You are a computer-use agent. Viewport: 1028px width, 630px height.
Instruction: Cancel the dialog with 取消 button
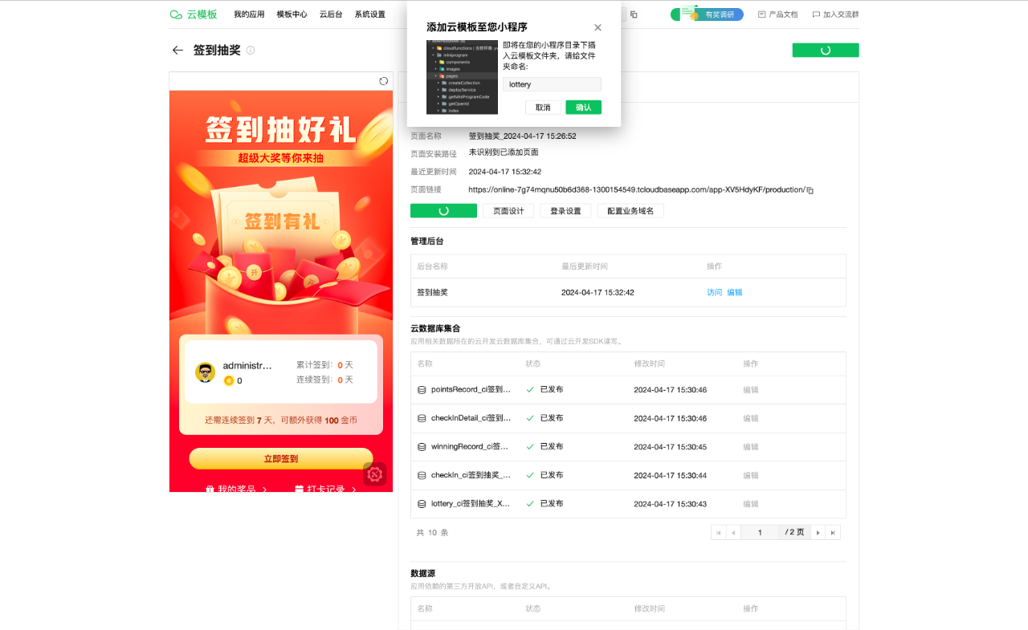[543, 108]
